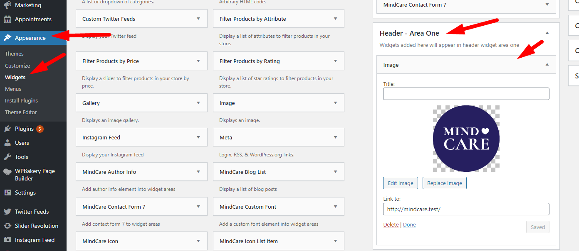Click the Twitter Feeds bird icon
579x251 pixels.
(x=7, y=212)
